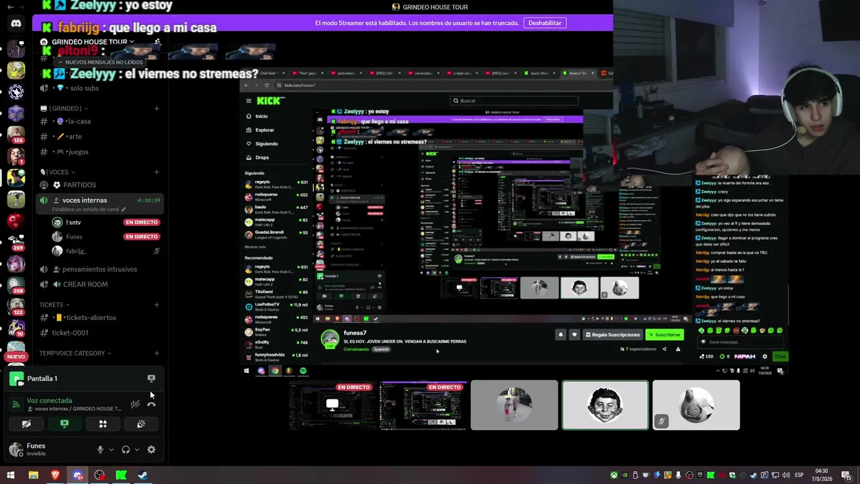Open the center live stream preview tile
Viewport: 860px width, 484px height.
(423, 405)
